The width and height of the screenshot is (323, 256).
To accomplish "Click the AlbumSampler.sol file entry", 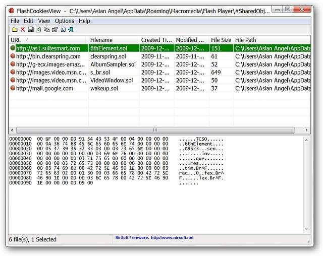I will (113, 65).
